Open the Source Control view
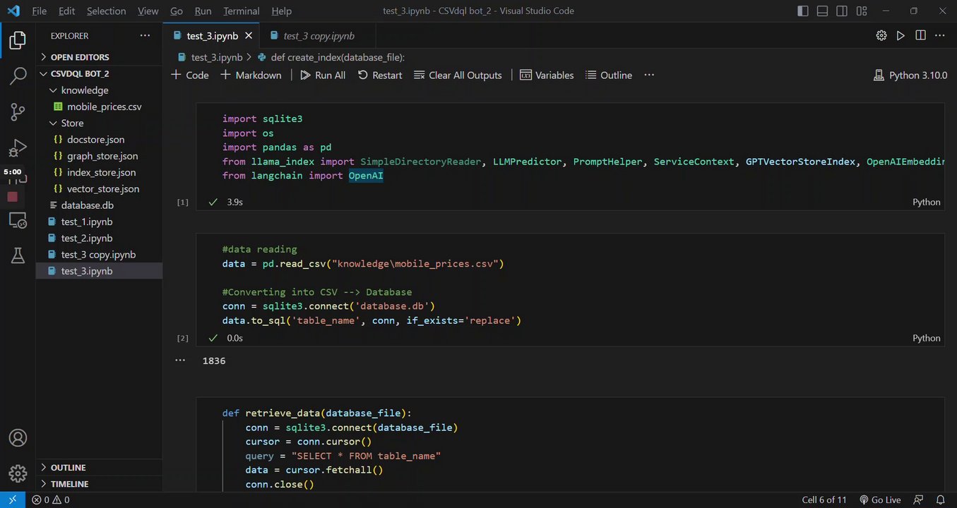957x508 pixels. 18,111
